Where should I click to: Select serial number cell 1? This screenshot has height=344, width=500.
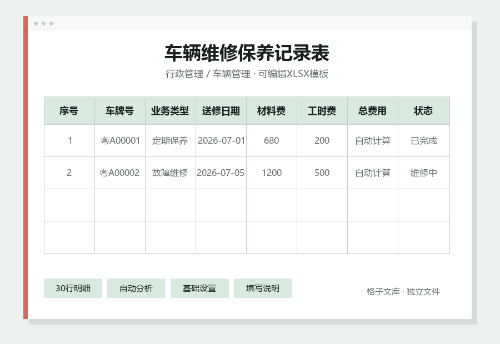point(69,140)
